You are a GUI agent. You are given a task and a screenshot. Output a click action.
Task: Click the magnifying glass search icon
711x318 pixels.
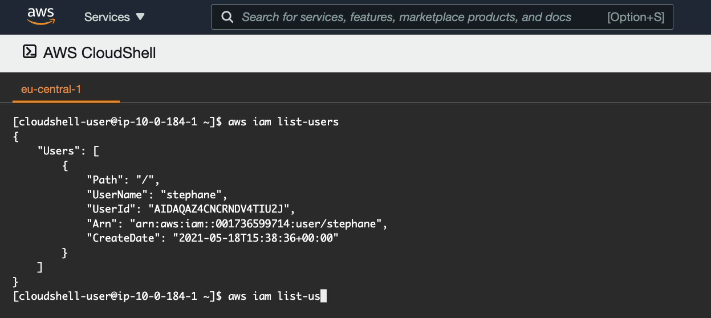tap(227, 17)
